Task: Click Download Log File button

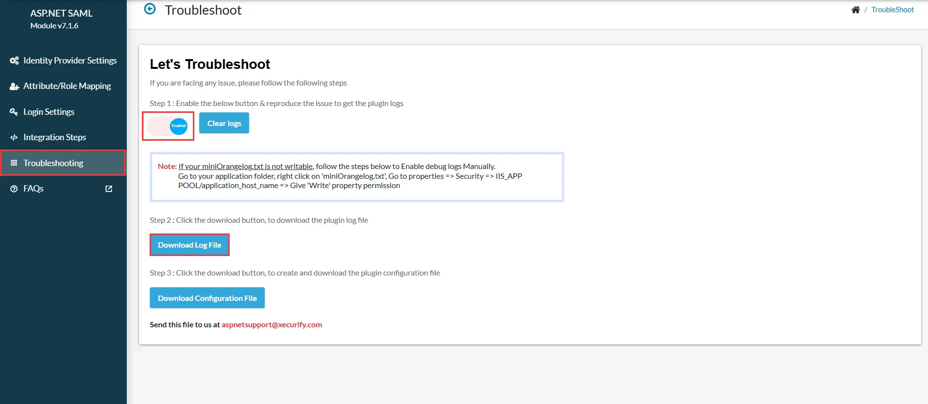Action: (189, 245)
